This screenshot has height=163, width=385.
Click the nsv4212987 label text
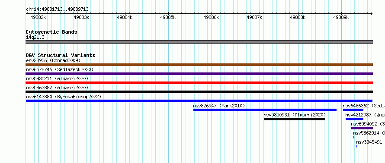click(358, 115)
